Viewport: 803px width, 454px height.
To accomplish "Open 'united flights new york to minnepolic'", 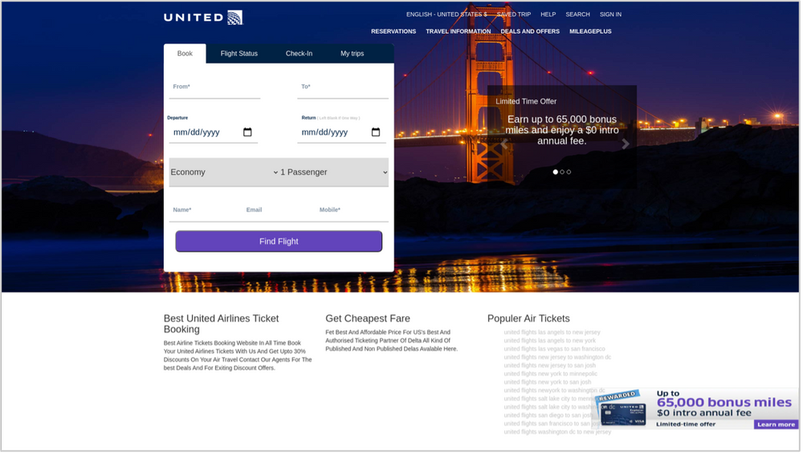I will tap(551, 374).
